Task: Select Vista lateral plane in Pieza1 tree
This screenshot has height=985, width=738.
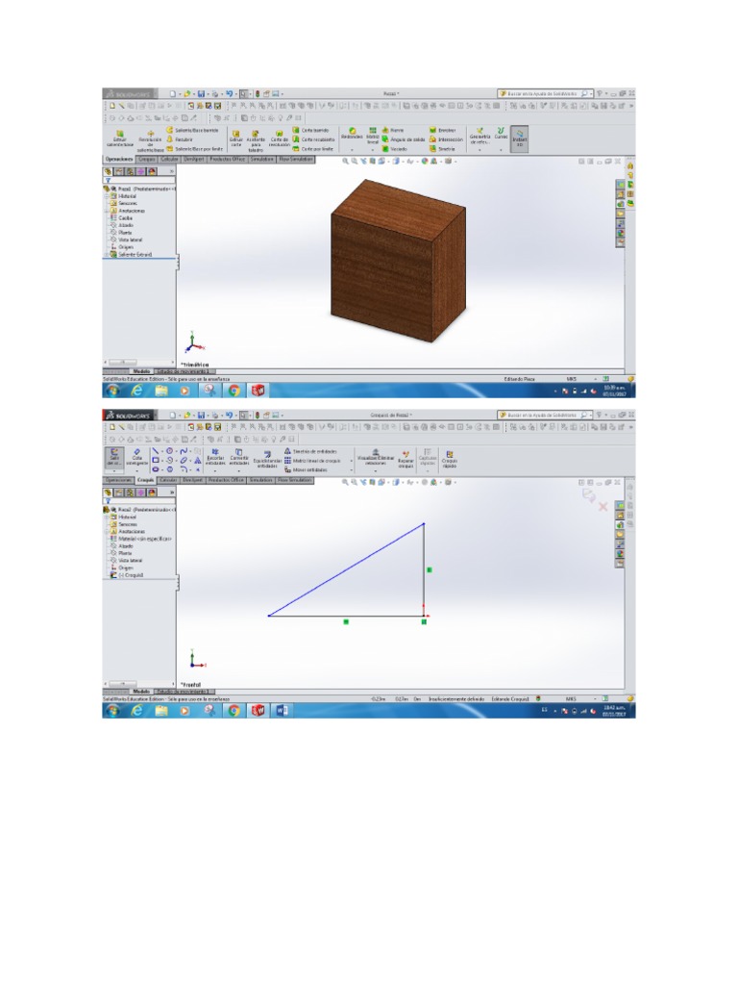Action: click(126, 240)
